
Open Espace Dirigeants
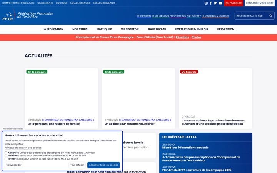click(104, 3)
